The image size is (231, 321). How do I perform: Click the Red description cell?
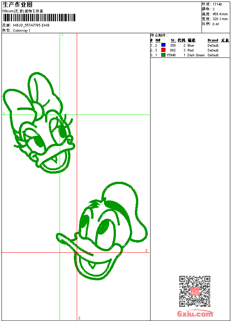[x=190, y=50]
